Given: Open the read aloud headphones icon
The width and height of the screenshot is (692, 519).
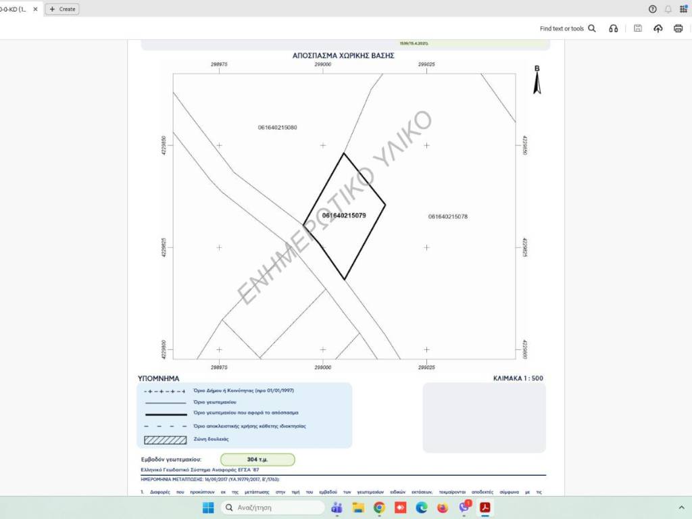Looking at the screenshot, I should click(614, 28).
